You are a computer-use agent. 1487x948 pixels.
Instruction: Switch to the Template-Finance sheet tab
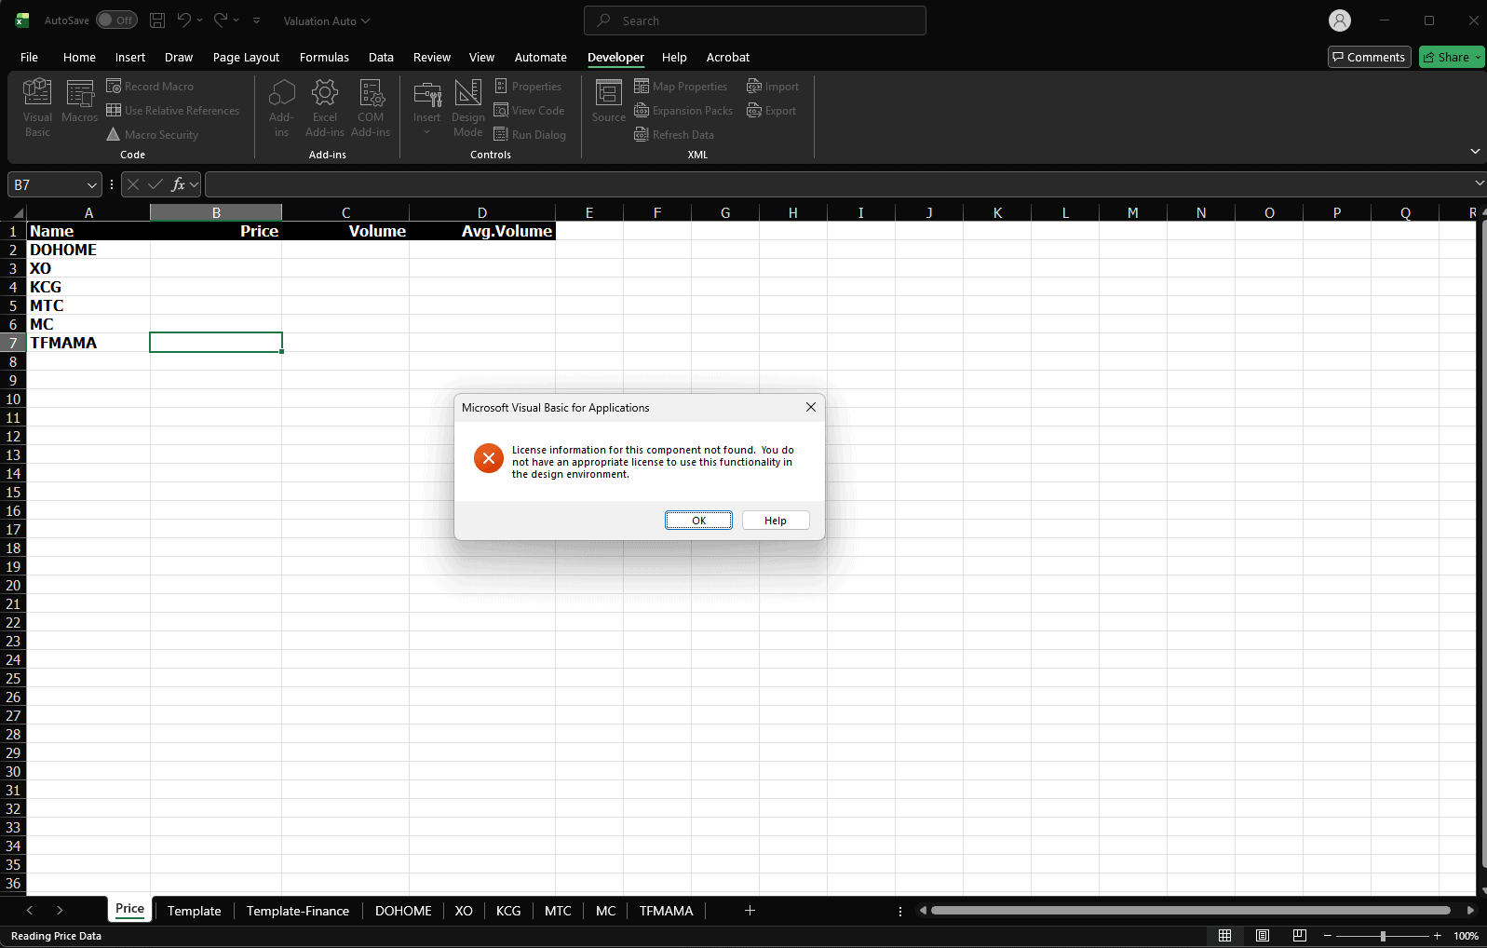[297, 911]
